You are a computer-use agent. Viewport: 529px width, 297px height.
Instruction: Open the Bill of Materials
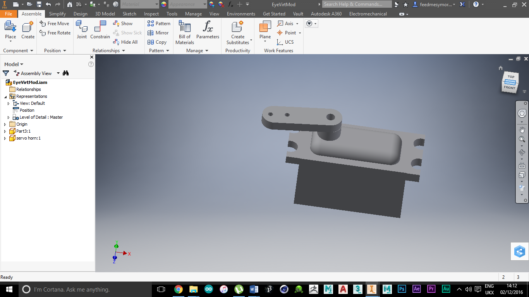pos(185,32)
